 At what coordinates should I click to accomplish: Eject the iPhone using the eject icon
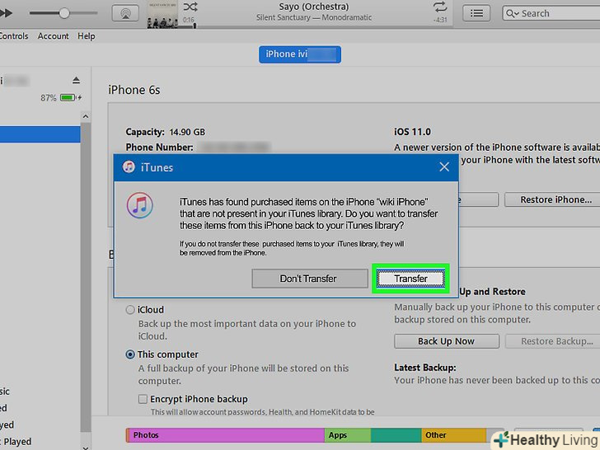coord(77,80)
